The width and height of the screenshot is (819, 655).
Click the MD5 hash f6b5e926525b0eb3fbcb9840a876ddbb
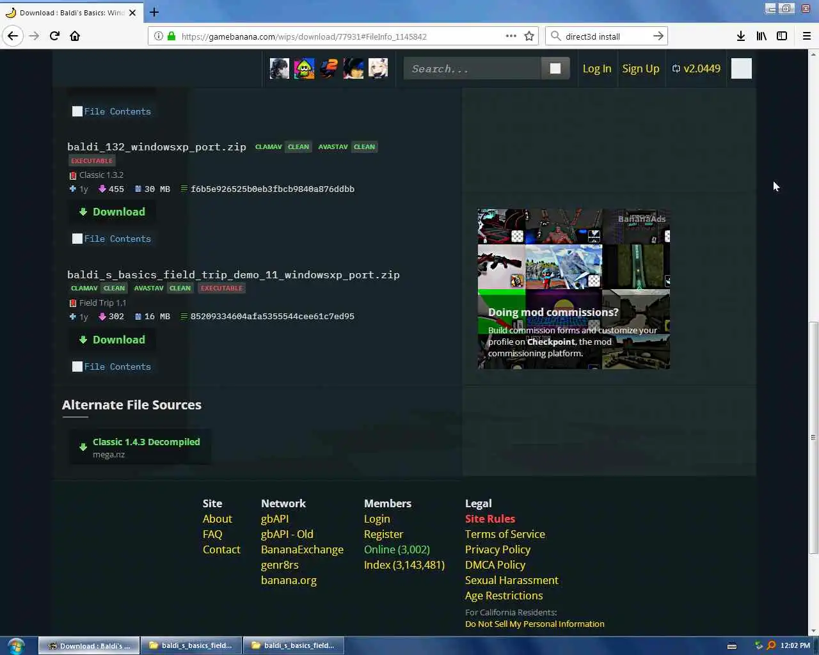[x=273, y=189]
